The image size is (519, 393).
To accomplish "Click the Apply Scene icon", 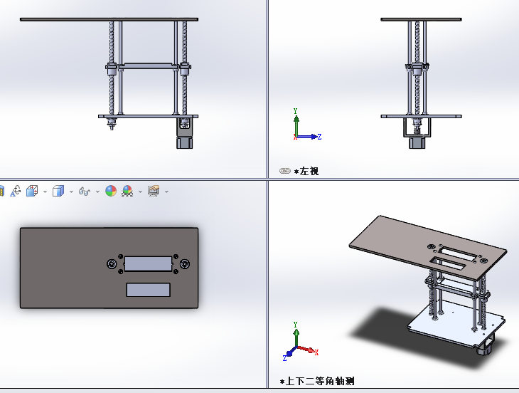I will [x=127, y=192].
